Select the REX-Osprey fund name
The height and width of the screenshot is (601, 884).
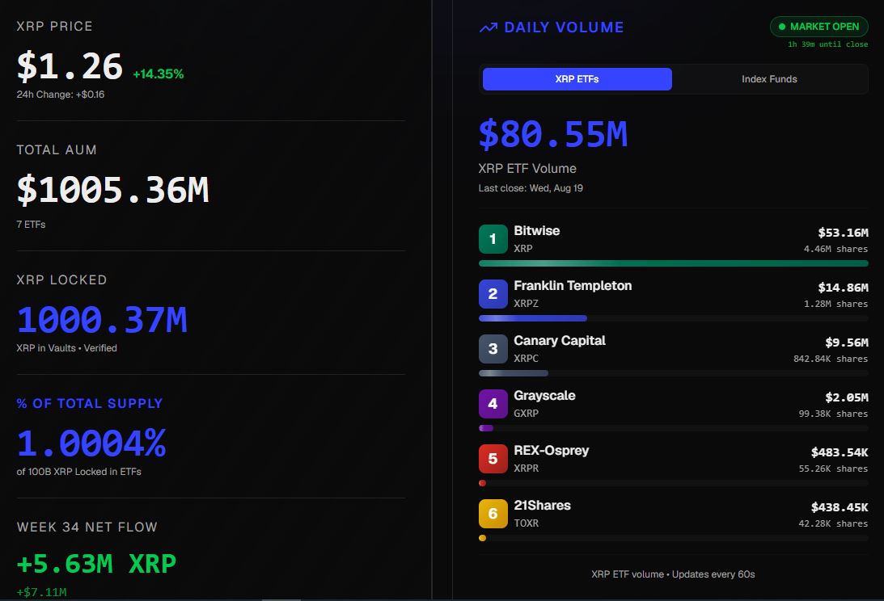pos(552,450)
